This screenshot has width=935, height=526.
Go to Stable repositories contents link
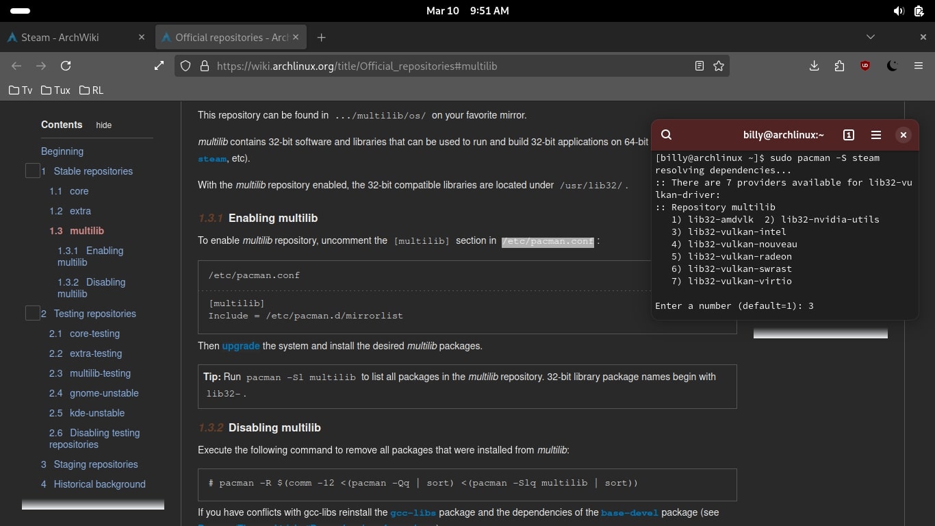click(87, 171)
